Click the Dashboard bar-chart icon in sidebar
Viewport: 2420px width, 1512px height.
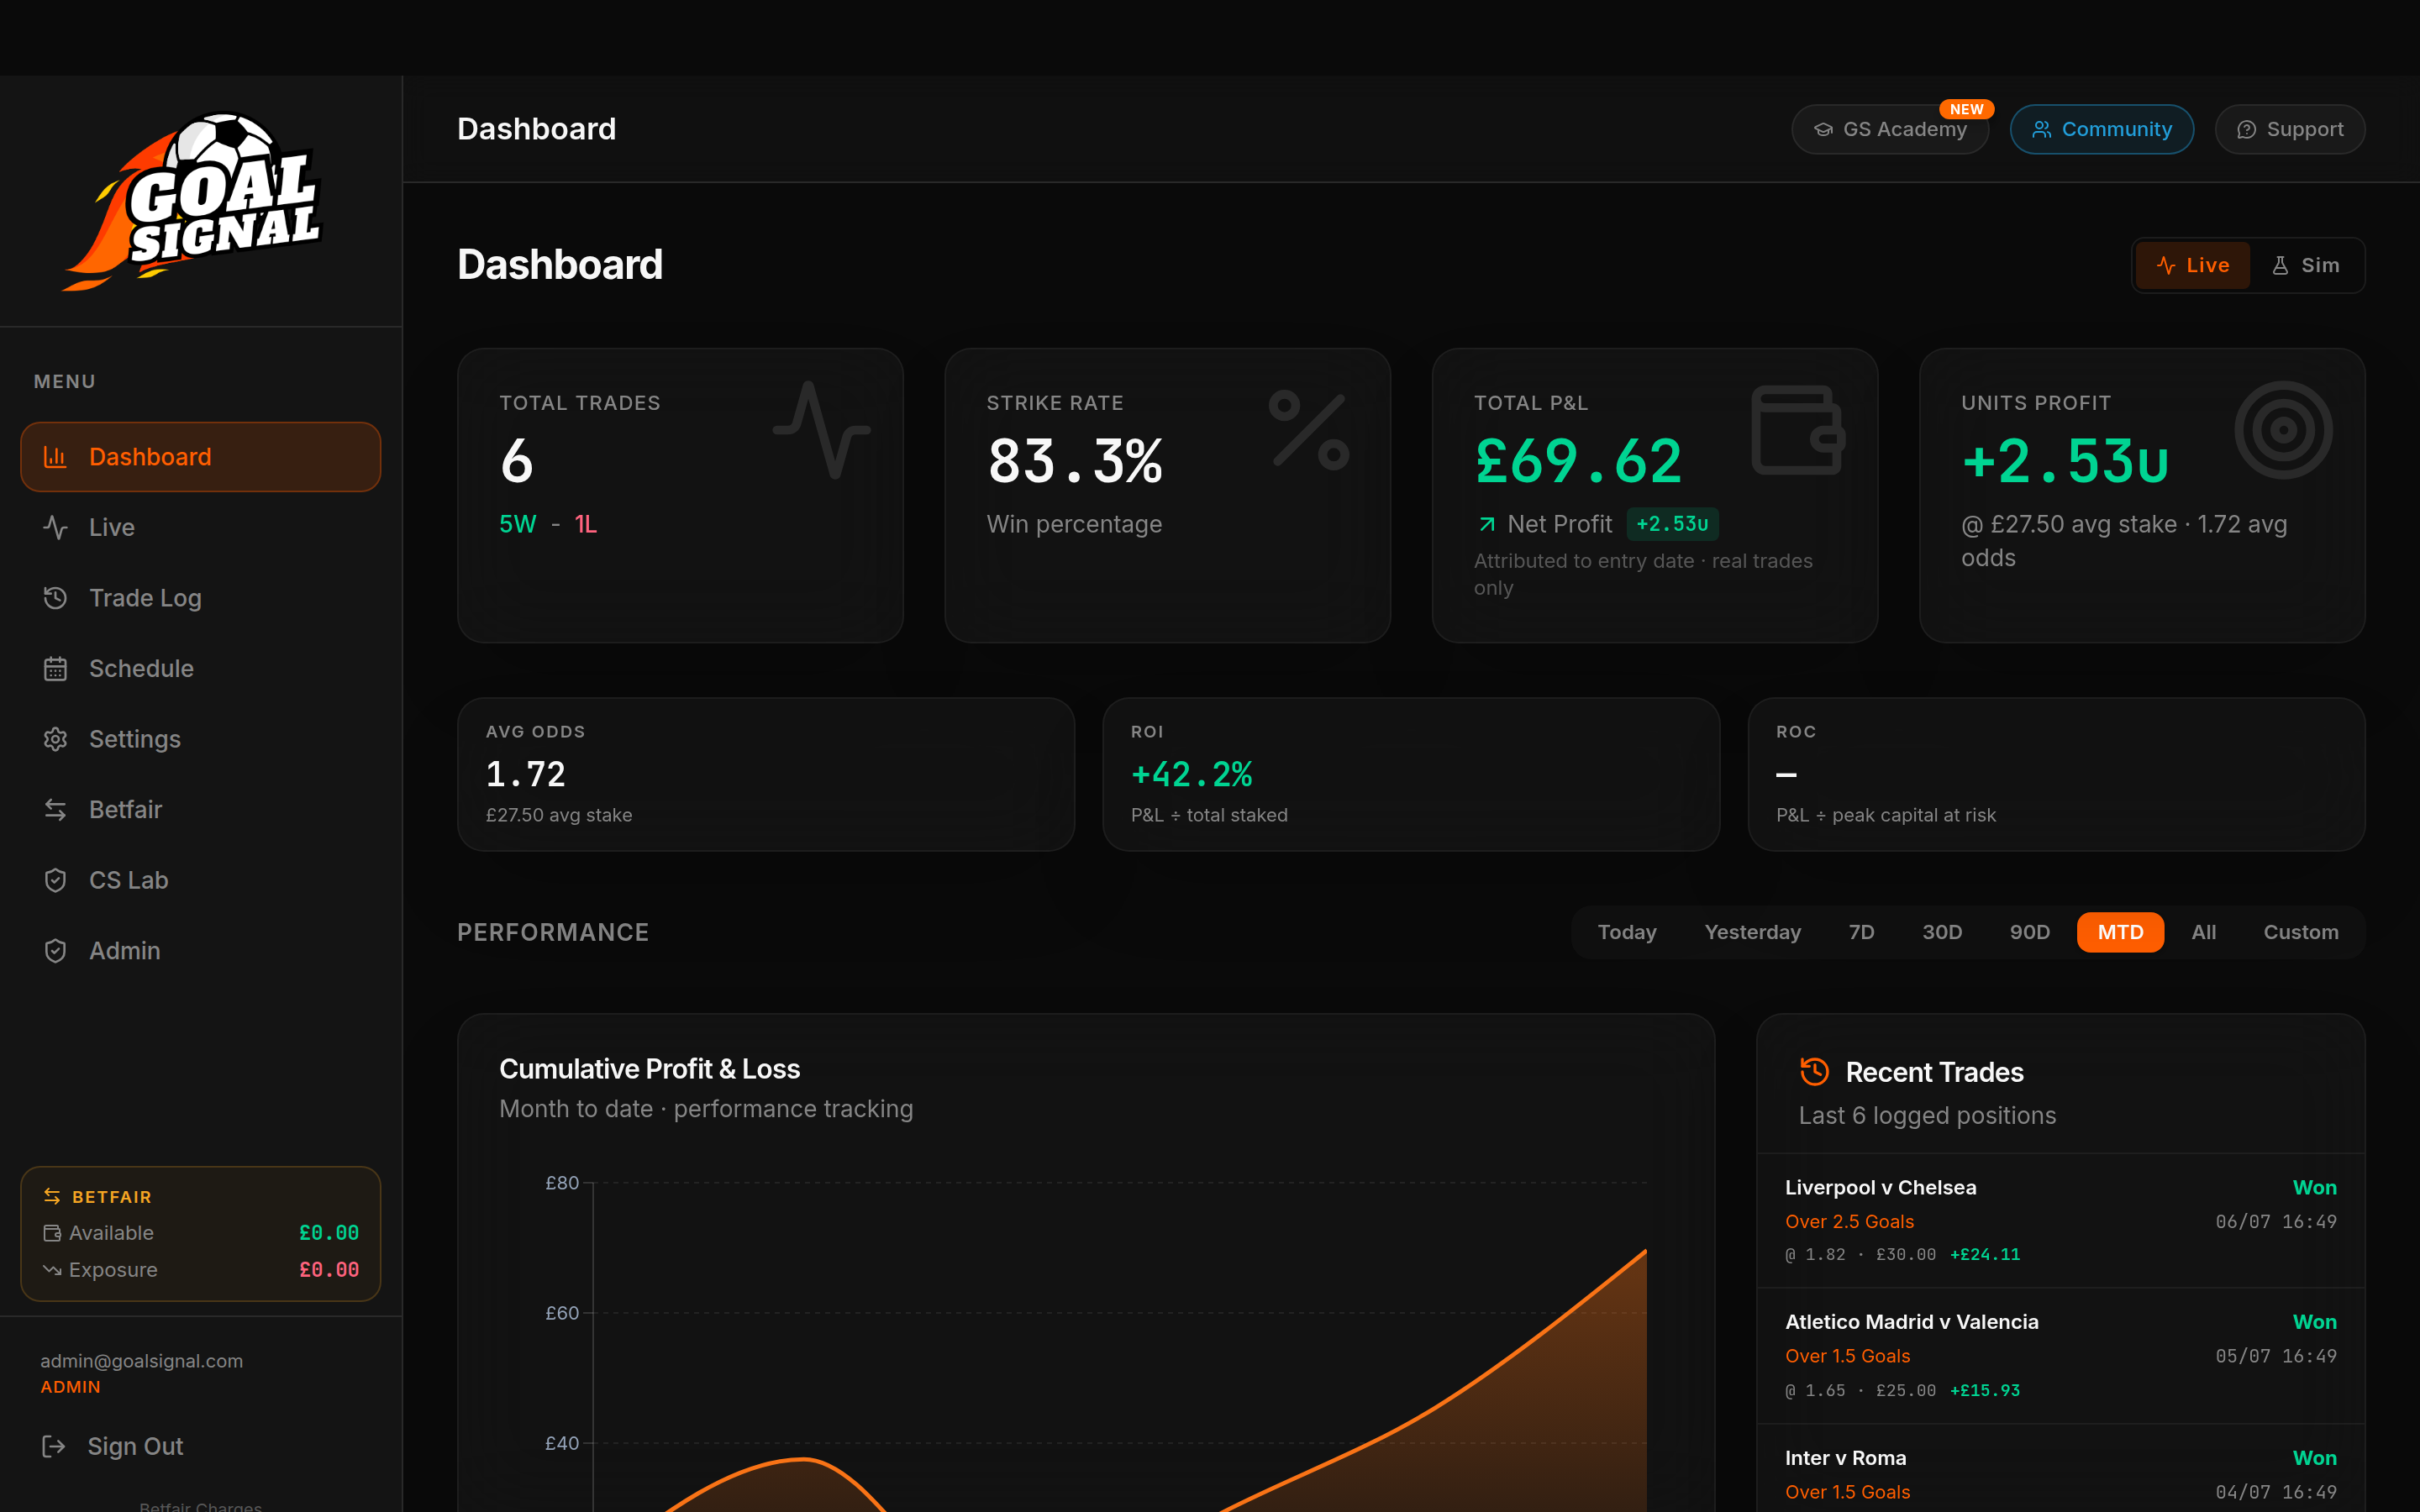[x=55, y=457]
